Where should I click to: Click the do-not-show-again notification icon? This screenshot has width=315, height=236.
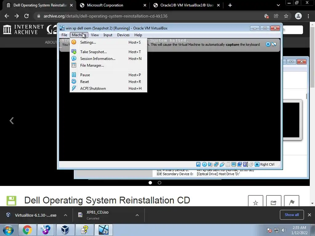pos(274,44)
